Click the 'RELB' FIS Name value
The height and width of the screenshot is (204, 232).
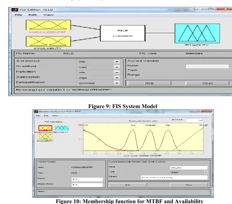(69, 53)
